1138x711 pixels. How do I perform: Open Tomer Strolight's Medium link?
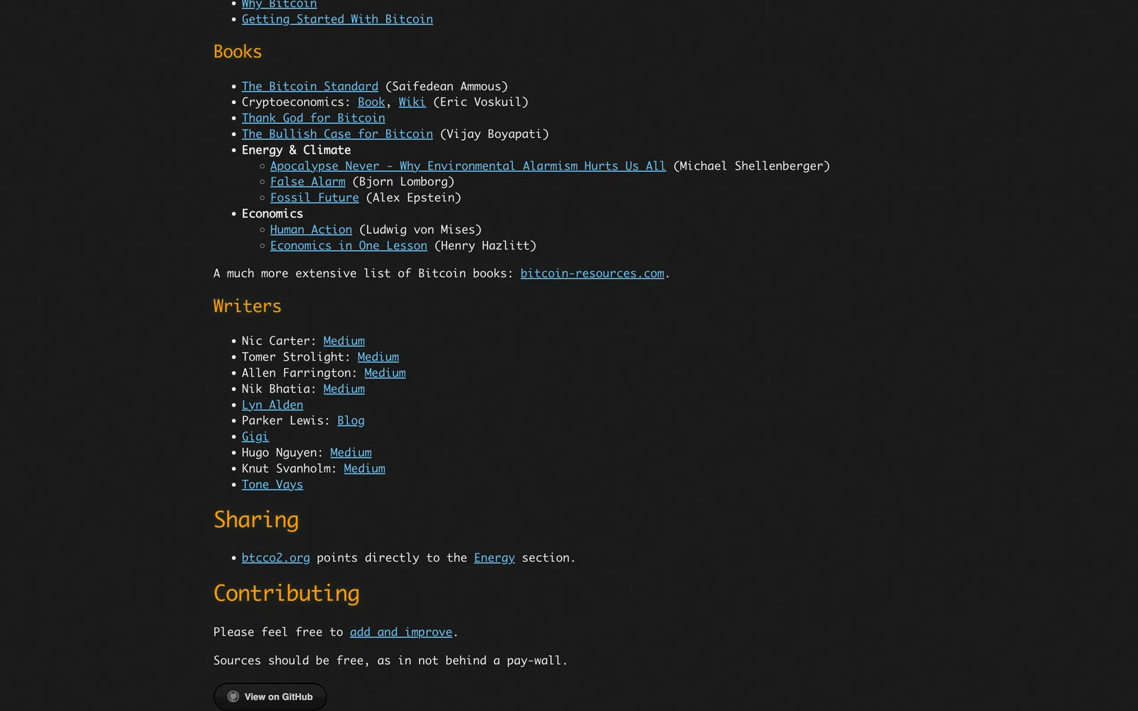378,357
